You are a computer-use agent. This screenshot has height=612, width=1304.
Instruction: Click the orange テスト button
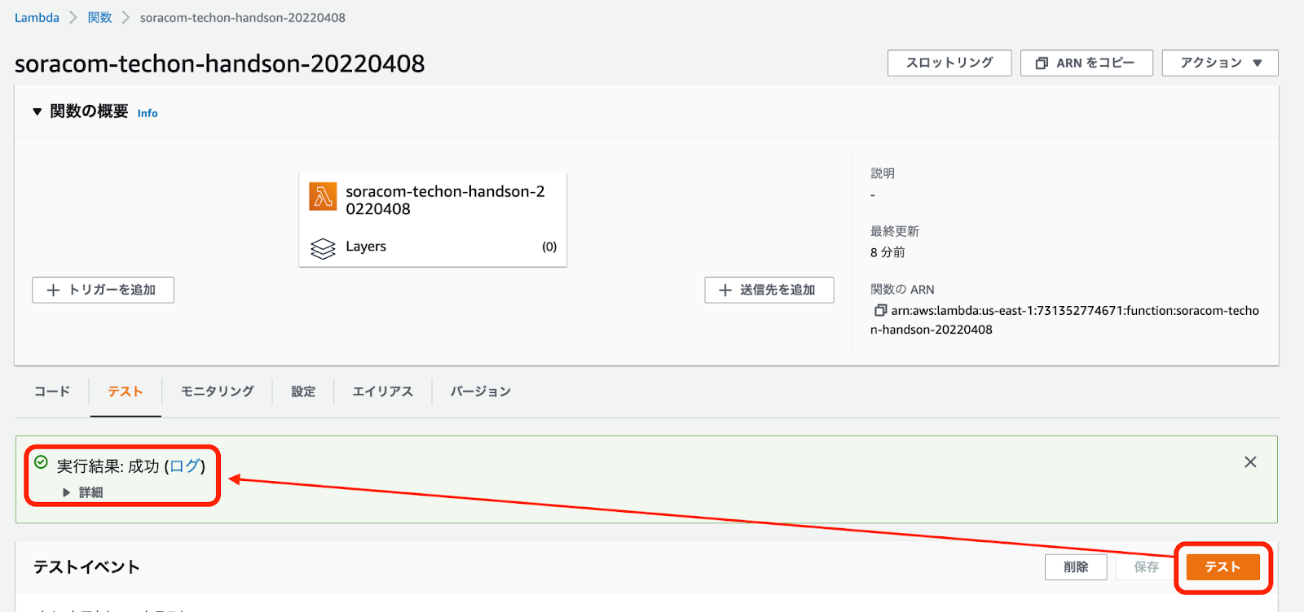click(1222, 567)
